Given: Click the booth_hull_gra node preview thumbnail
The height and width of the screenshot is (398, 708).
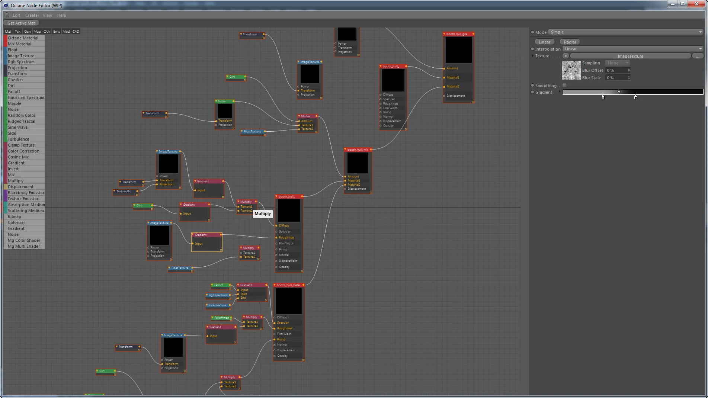Looking at the screenshot, I should [458, 49].
